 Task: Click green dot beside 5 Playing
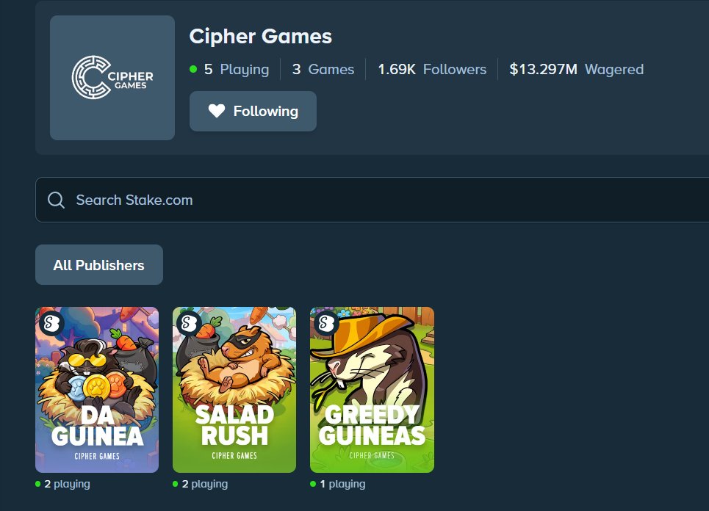click(193, 69)
